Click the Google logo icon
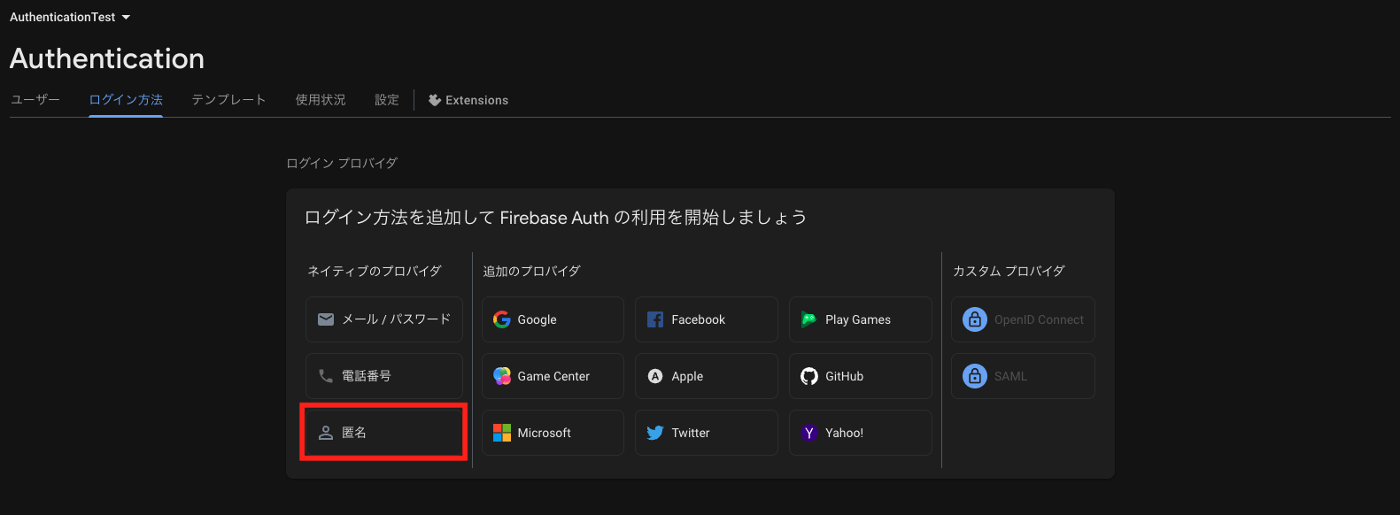 click(502, 319)
